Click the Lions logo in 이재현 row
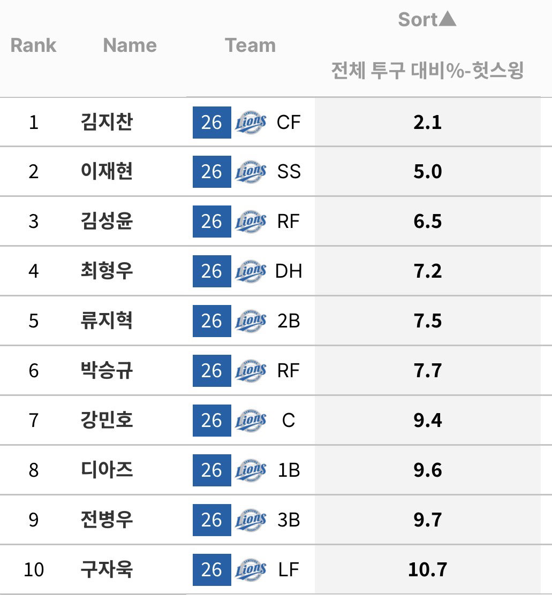Viewport: 552px width, 595px height. tap(251, 172)
